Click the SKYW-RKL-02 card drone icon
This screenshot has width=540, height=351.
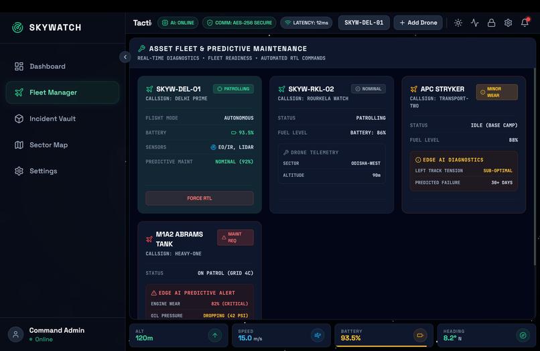pos(281,89)
